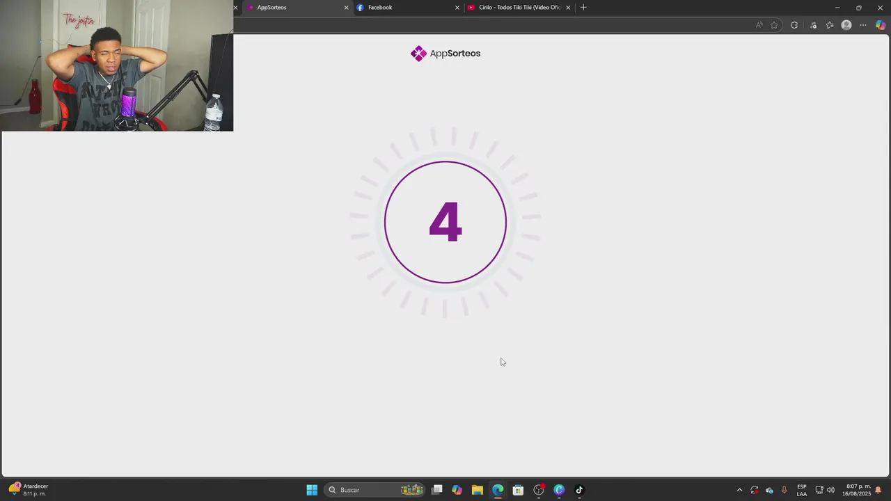Click the AppSorteos logo at page top
891x501 pixels.
coord(445,54)
